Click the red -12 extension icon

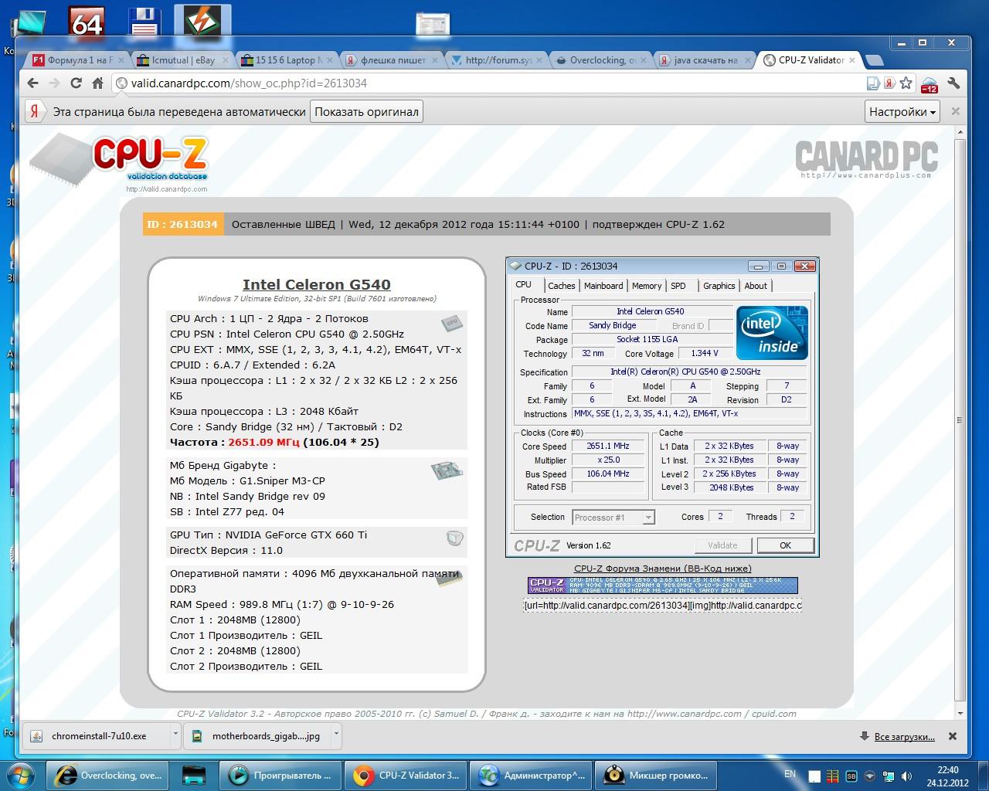930,84
